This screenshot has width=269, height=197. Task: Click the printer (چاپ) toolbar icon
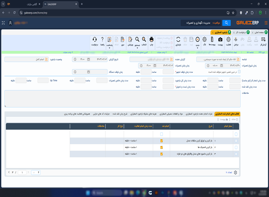151,39
